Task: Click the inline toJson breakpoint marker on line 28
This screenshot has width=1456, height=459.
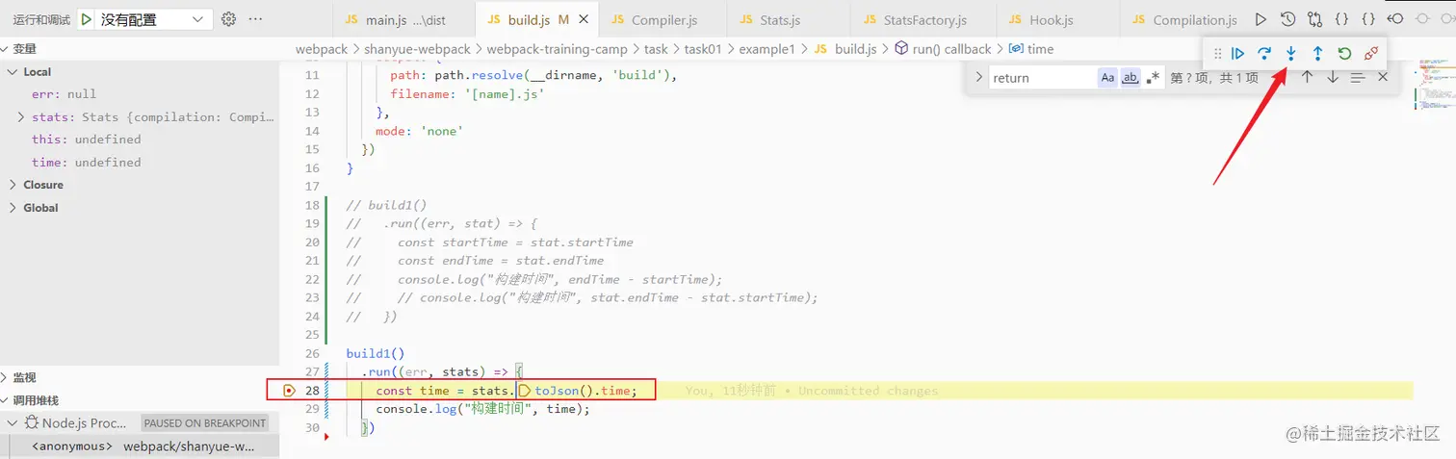Action: click(525, 391)
